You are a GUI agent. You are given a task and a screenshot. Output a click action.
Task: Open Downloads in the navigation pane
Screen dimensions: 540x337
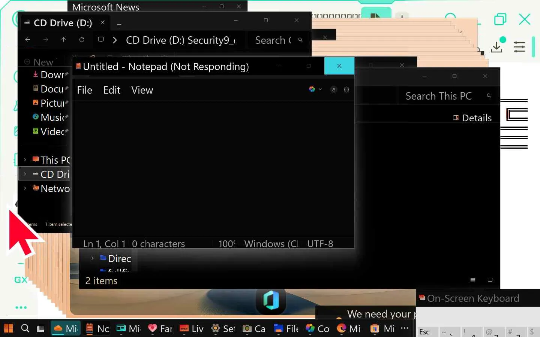click(51, 75)
